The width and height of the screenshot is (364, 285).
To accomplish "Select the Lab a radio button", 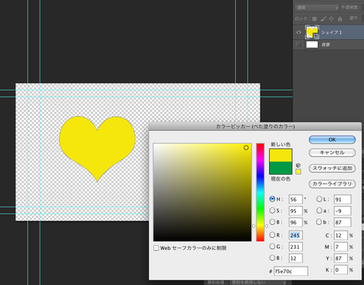I will click(x=319, y=211).
